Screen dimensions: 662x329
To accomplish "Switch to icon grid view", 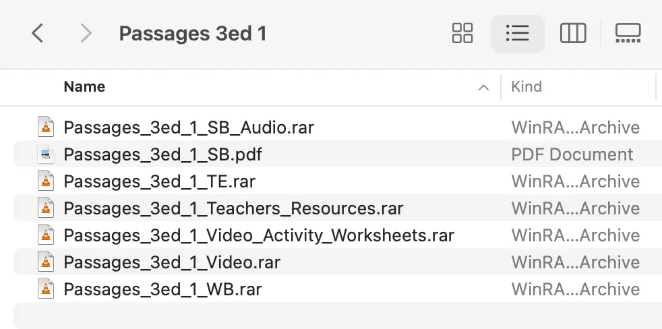I will click(x=462, y=33).
